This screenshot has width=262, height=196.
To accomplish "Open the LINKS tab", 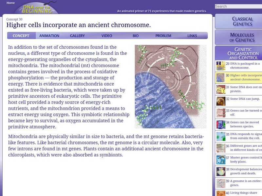I will tap(192, 36).
